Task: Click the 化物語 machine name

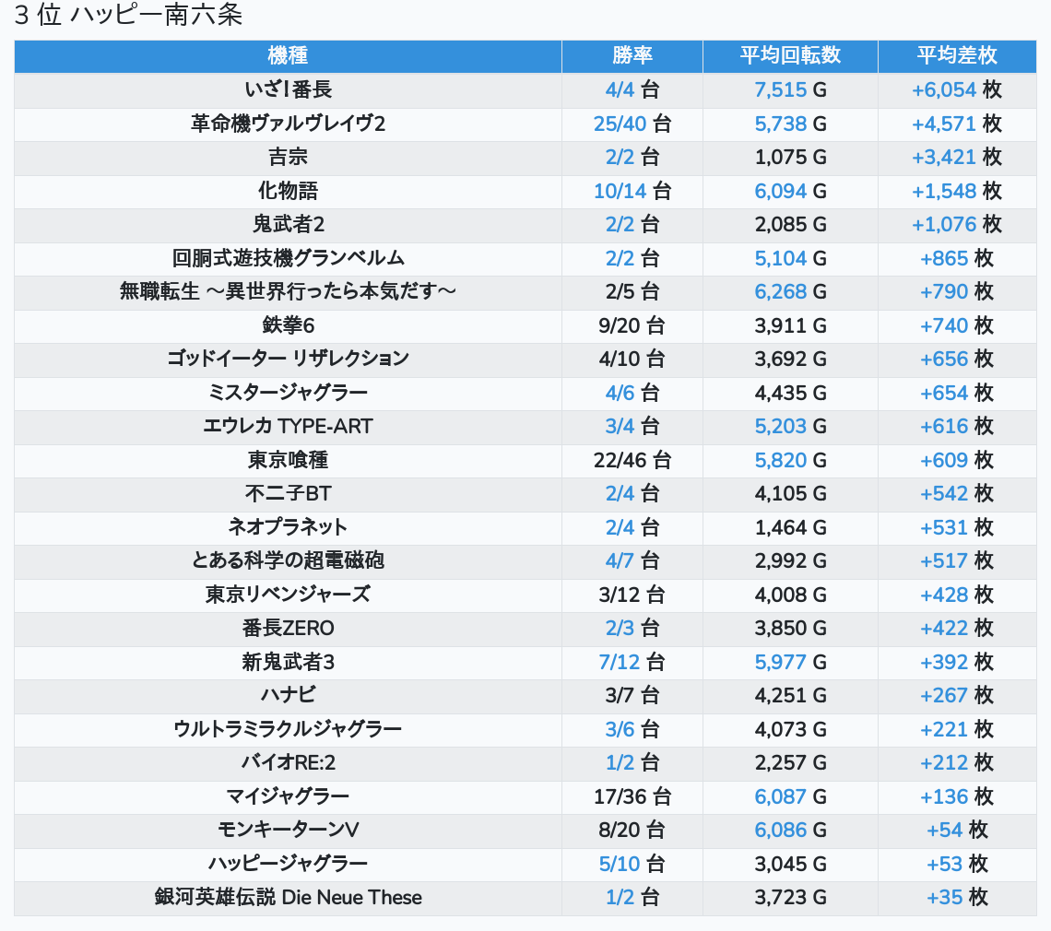Action: click(x=288, y=191)
